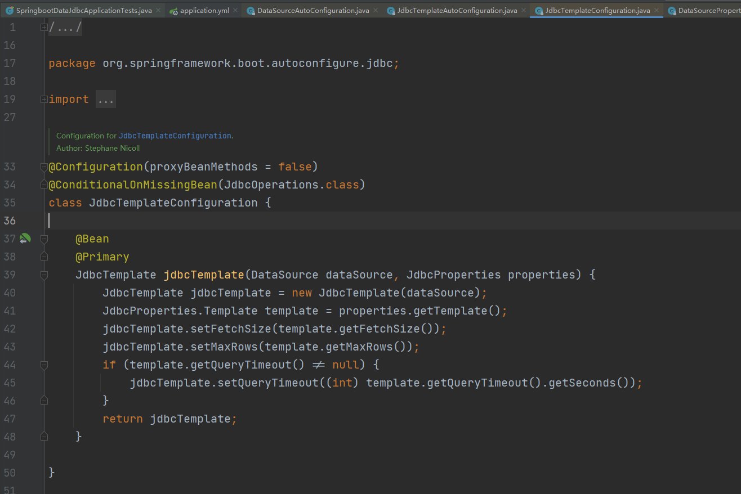The width and height of the screenshot is (741, 494).
Task: Click 'getSeconds' call on line 45
Action: pos(582,383)
